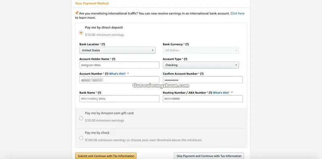Click the (?) help next to Bank Currency
The height and width of the screenshot is (159, 322).
click(187, 44)
